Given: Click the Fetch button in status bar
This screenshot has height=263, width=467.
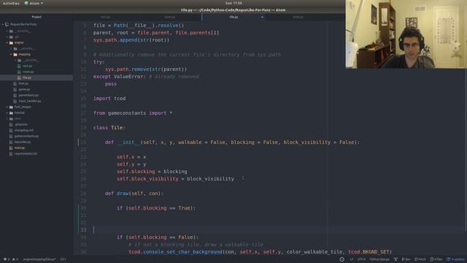Looking at the screenshot, I should [x=420, y=259].
